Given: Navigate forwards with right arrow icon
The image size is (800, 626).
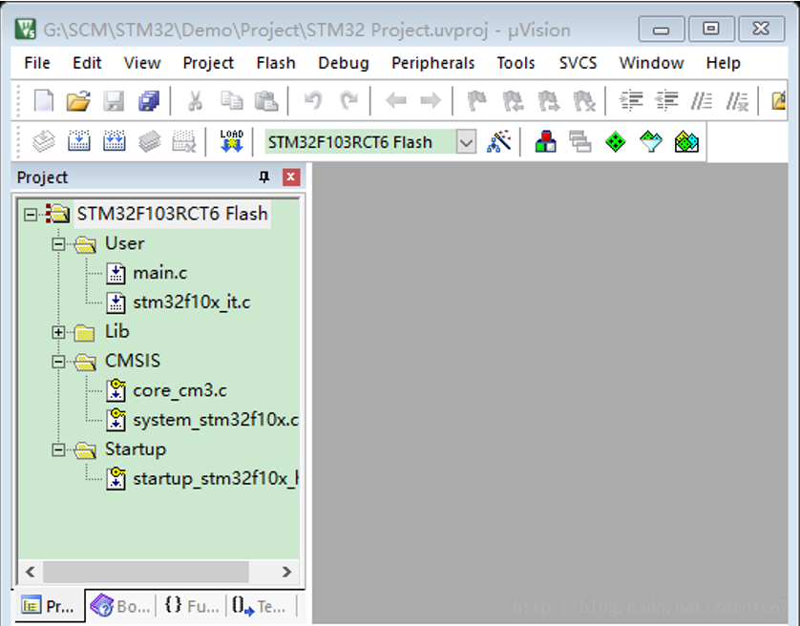Looking at the screenshot, I should (x=431, y=100).
